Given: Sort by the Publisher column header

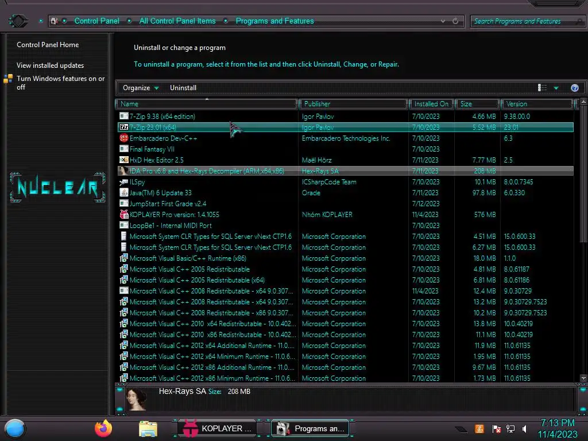Looking at the screenshot, I should [353, 104].
